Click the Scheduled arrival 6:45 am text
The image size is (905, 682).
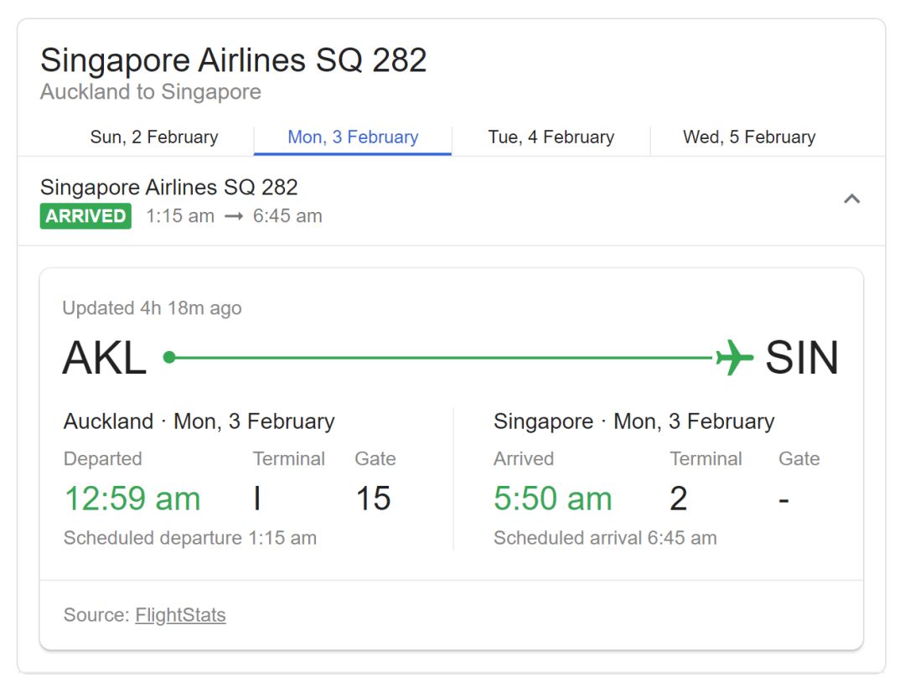[x=605, y=538]
